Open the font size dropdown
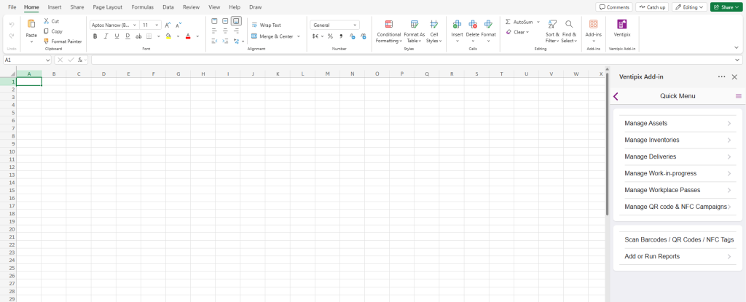Screen dimensions: 746x302 click(x=157, y=25)
